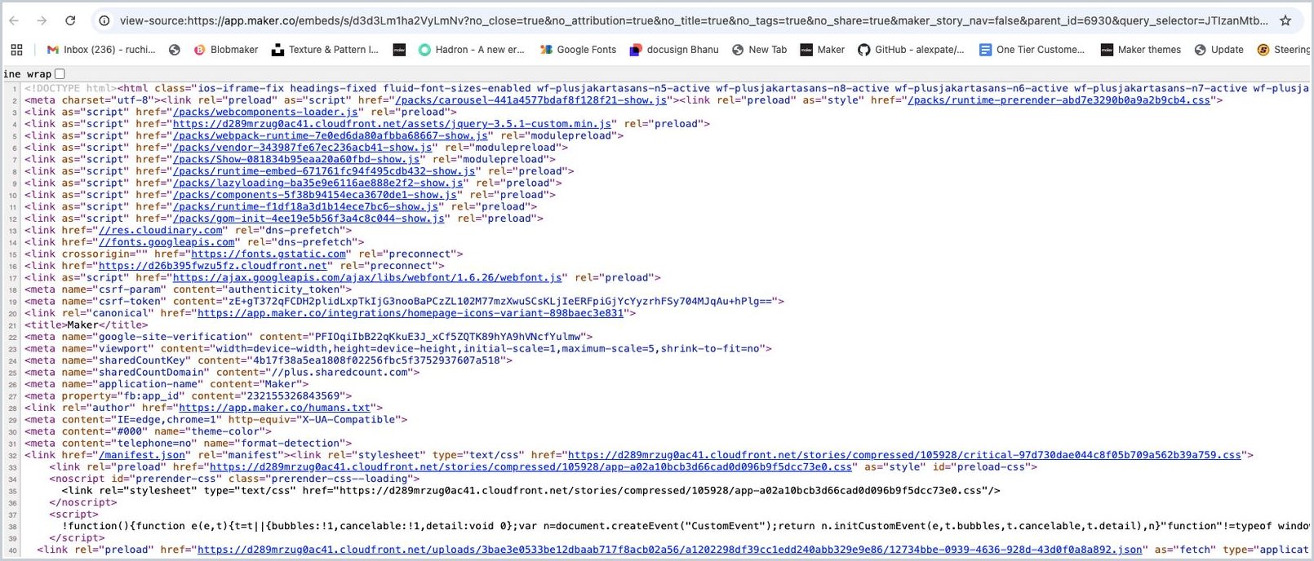This screenshot has width=1314, height=561.
Task: Open the Blobmaker bookmark
Action: [x=226, y=50]
